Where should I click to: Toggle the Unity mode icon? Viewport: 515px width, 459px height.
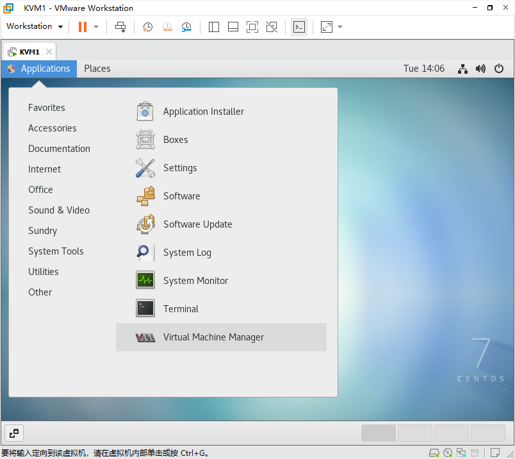tap(272, 27)
